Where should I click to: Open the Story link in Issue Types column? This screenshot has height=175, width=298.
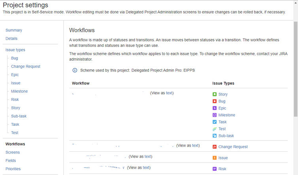pyautogui.click(x=223, y=94)
